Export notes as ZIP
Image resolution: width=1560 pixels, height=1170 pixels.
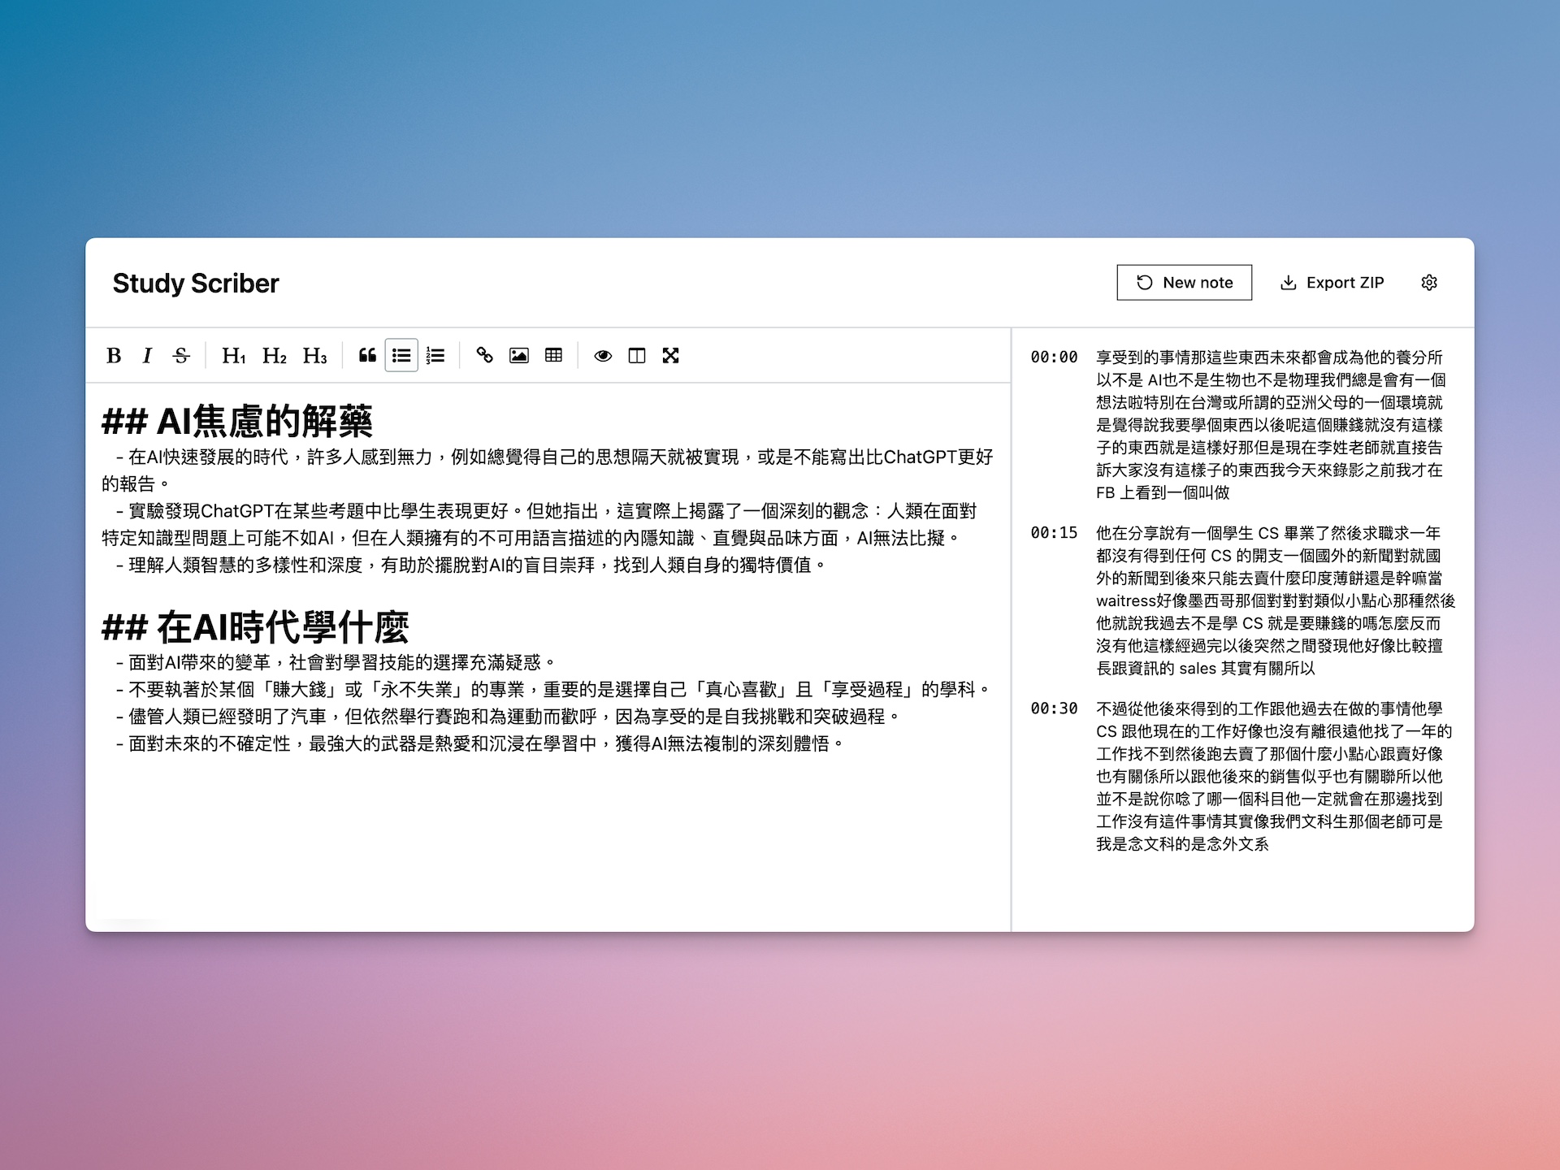[x=1332, y=283]
